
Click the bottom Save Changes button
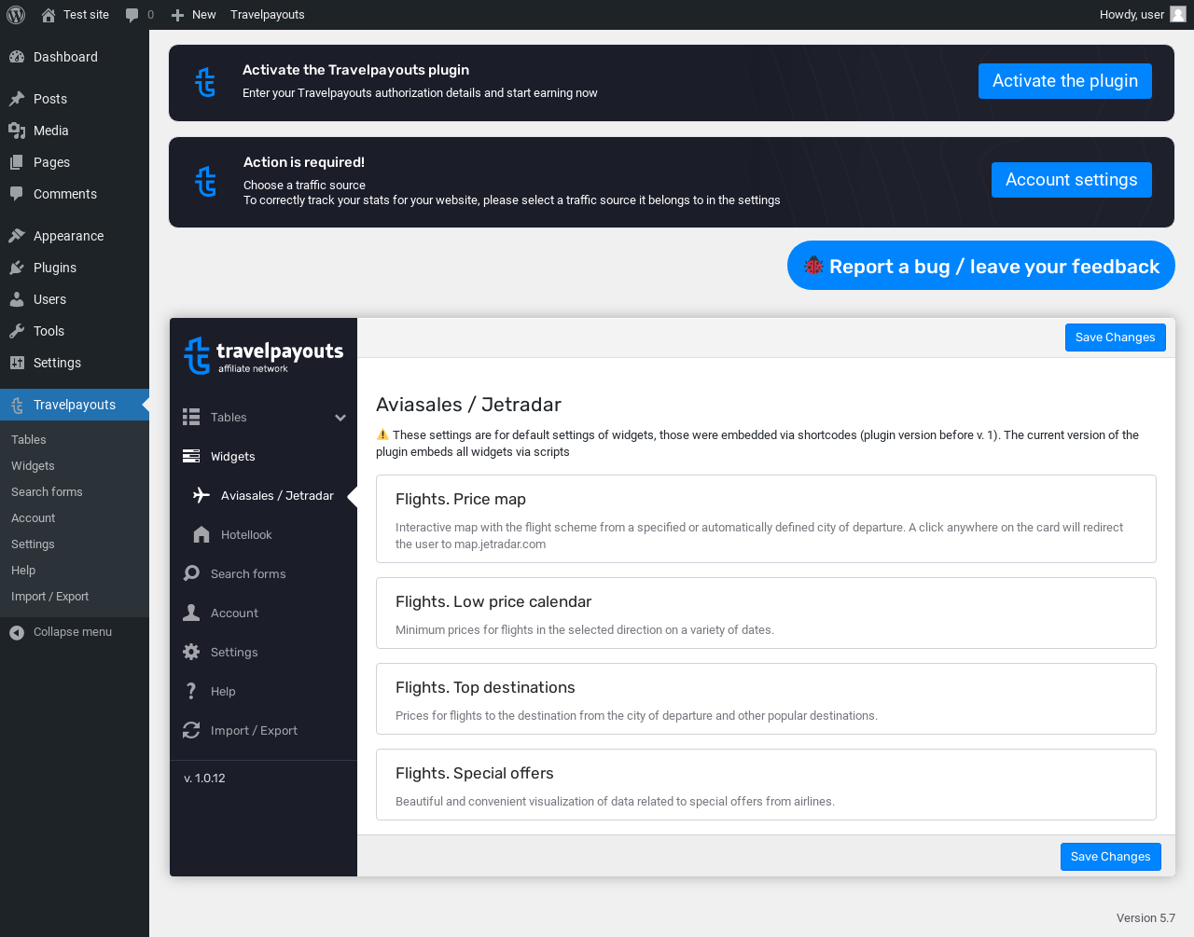[1111, 857]
